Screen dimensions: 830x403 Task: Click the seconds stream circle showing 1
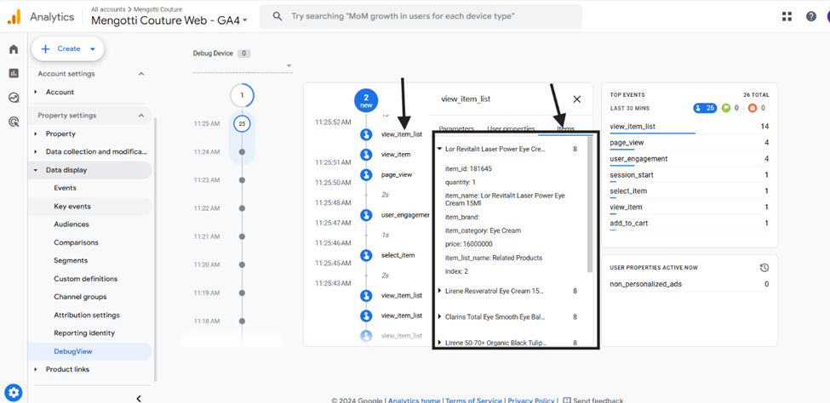(x=242, y=96)
